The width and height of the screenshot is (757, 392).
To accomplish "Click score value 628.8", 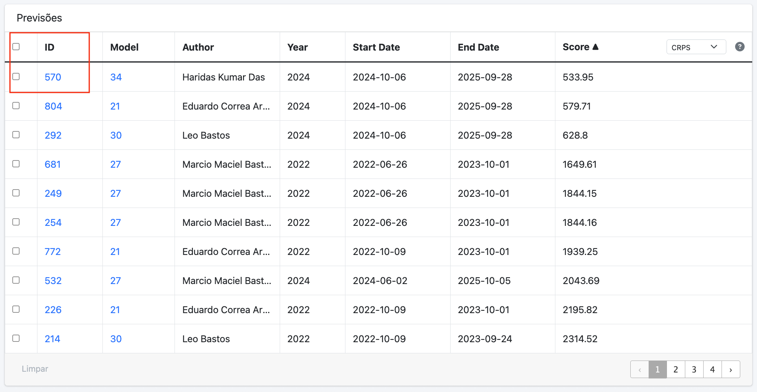I will (x=575, y=135).
